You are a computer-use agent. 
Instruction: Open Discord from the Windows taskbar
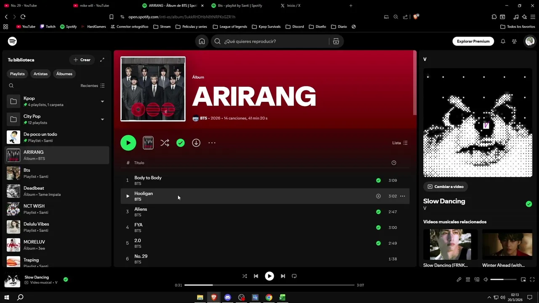click(x=228, y=297)
